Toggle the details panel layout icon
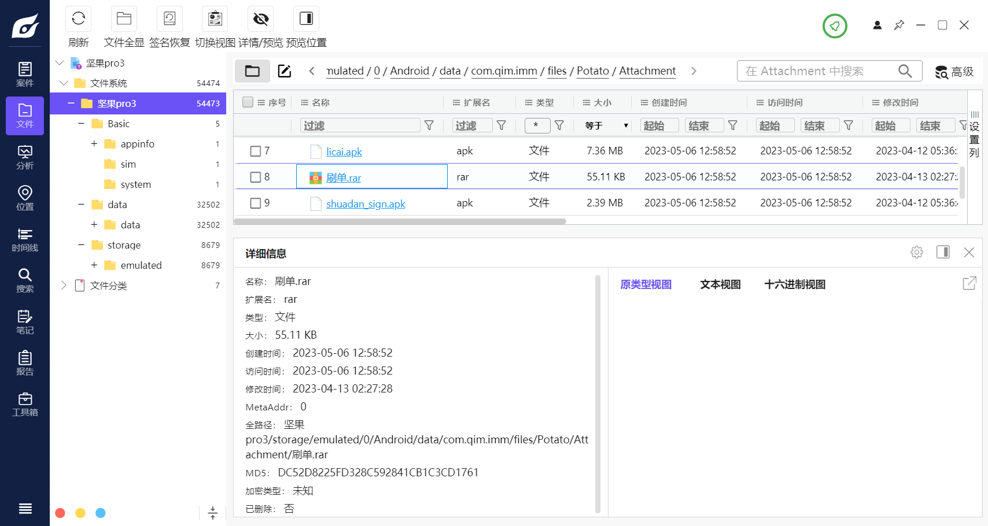Screen dimensions: 988x526 tap(943, 252)
